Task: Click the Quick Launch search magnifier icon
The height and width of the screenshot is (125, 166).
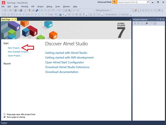Action: click(148, 2)
